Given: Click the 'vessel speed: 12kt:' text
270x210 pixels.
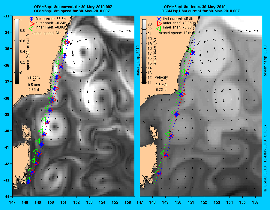Looking at the screenshot, I should [x=175, y=33].
